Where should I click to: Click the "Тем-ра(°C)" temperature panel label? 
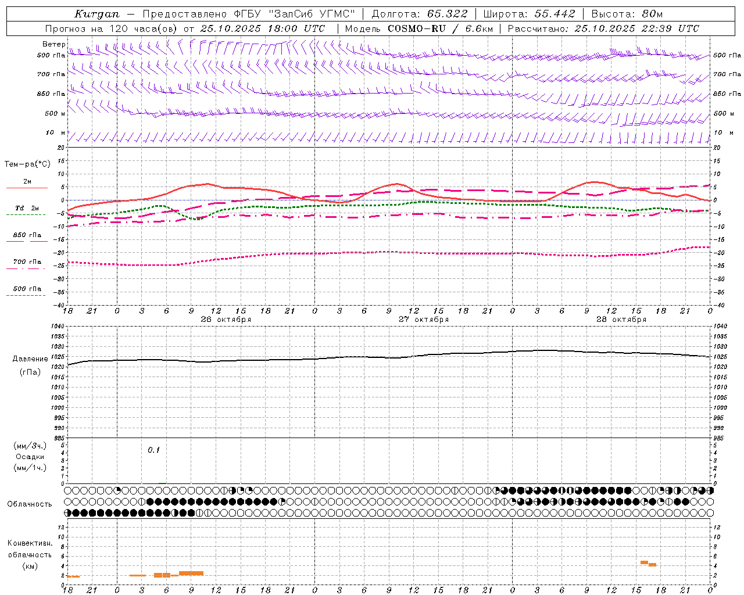(27, 164)
